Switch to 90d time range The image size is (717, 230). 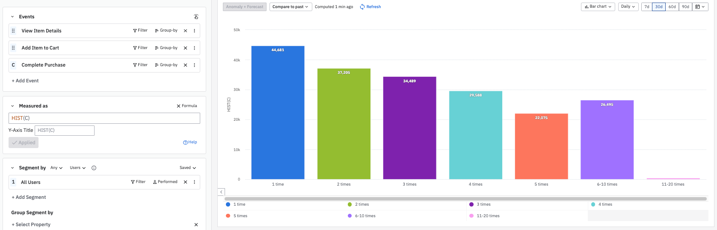coord(685,7)
